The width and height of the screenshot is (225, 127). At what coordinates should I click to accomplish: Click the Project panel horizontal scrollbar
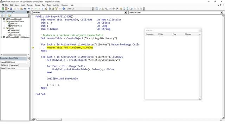pyautogui.click(x=15, y=55)
